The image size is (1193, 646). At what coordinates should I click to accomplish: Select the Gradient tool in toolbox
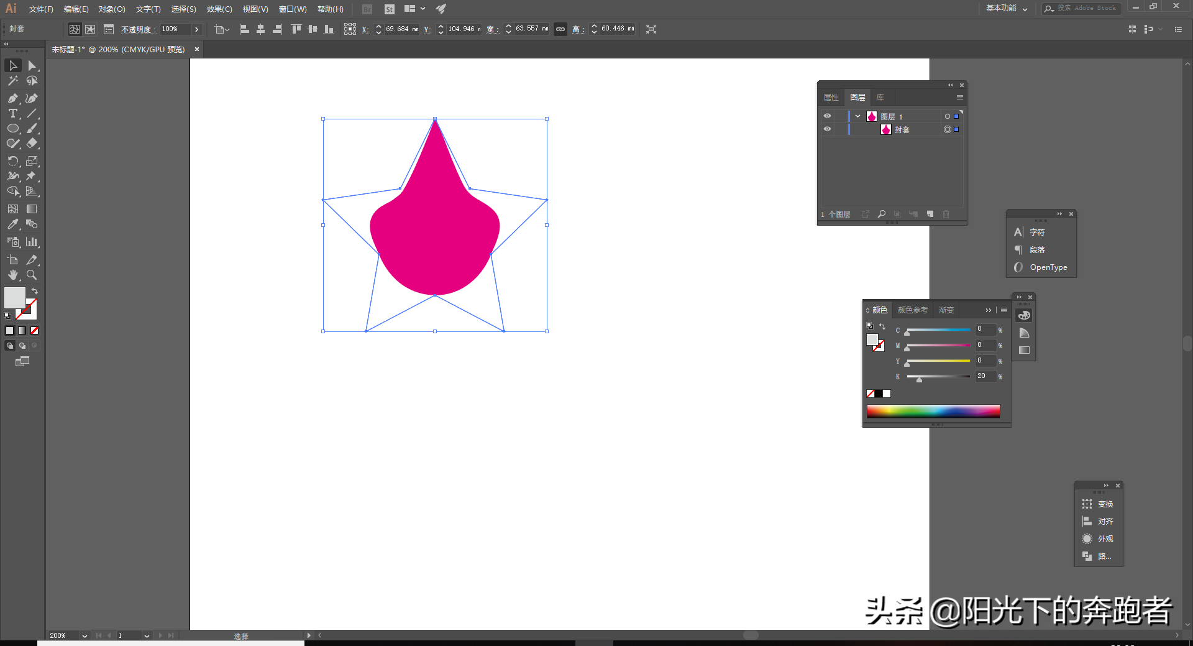(32, 209)
